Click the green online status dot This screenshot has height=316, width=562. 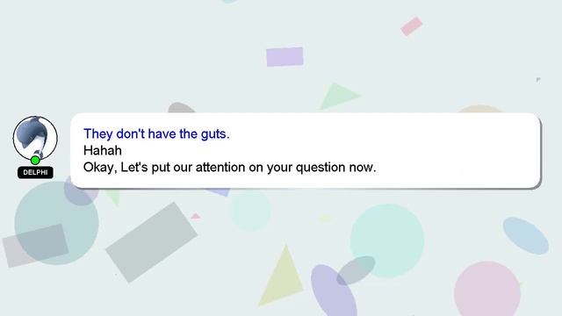(x=35, y=160)
